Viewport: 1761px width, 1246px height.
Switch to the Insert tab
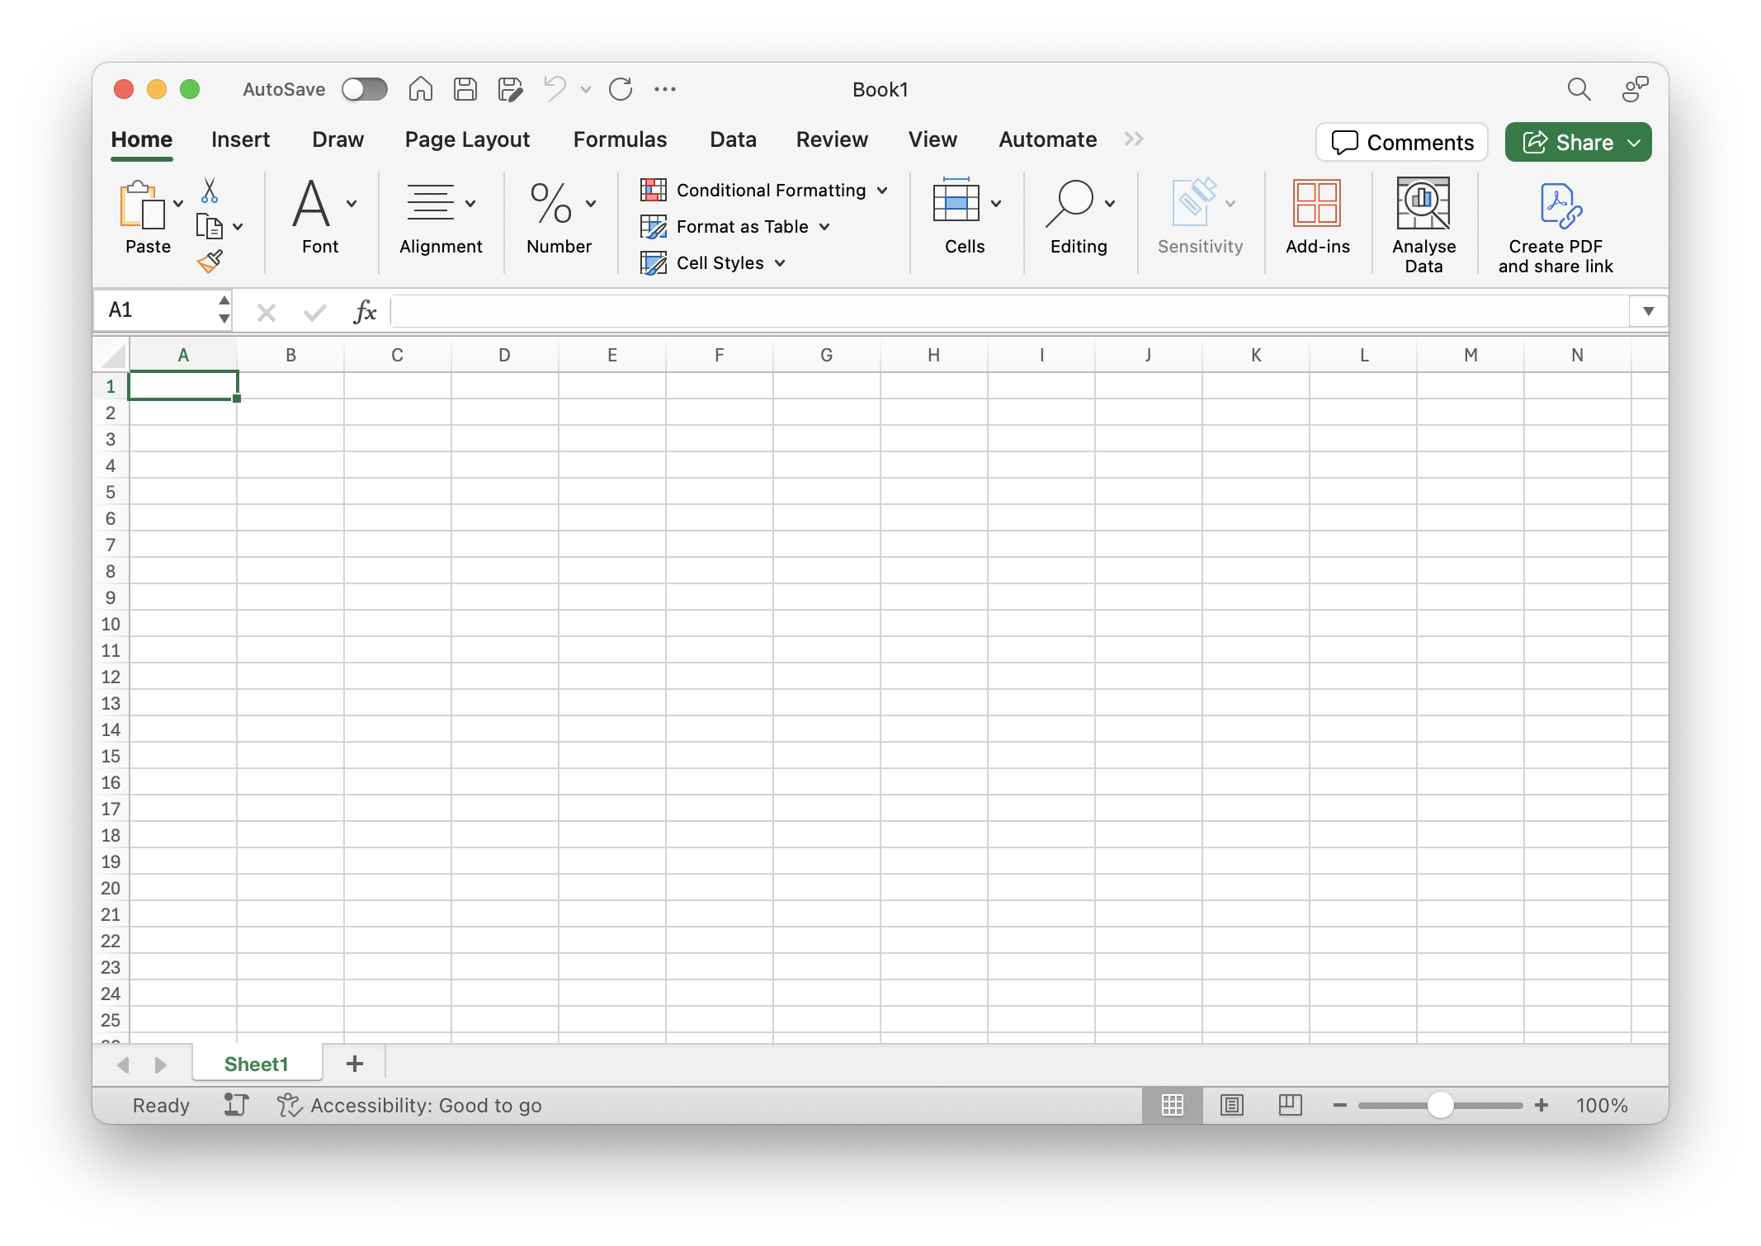click(x=240, y=139)
